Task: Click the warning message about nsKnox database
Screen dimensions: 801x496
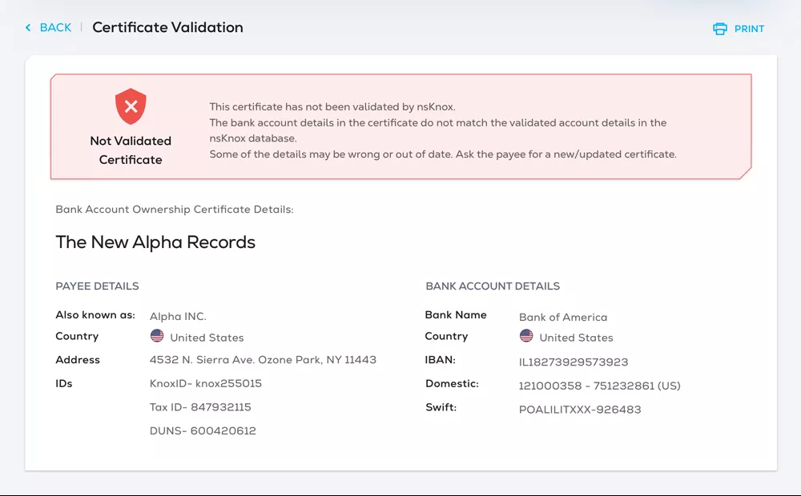Action: pyautogui.click(x=438, y=130)
